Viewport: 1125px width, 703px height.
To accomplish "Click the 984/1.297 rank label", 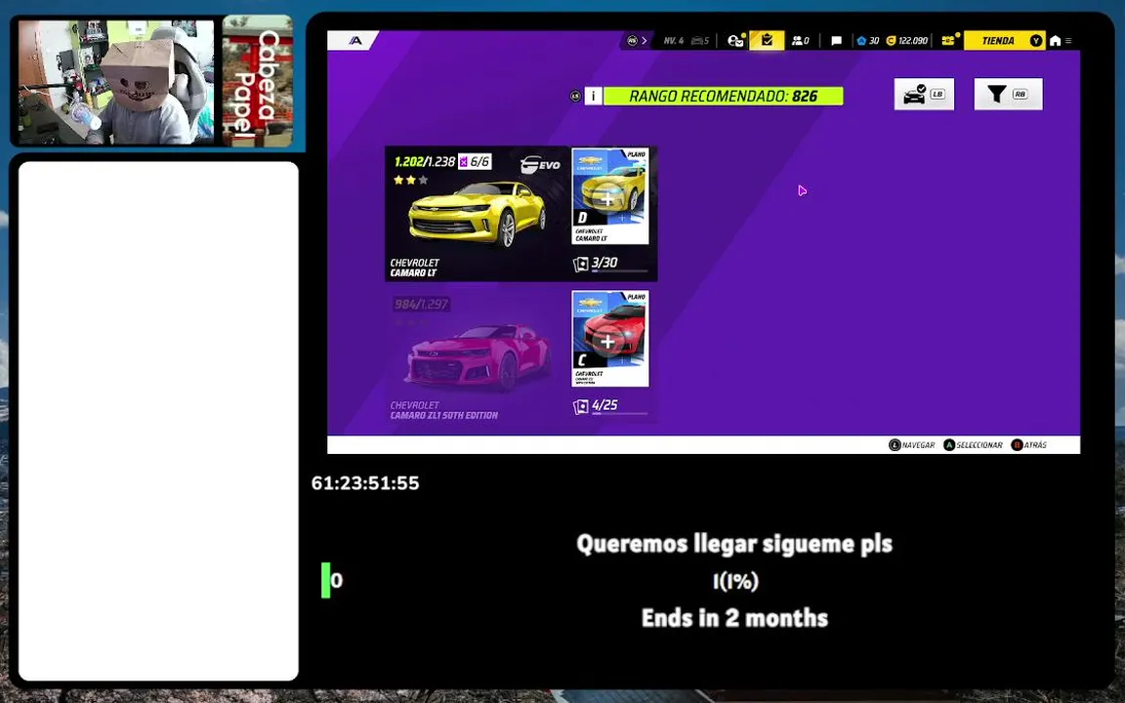I will tap(421, 305).
